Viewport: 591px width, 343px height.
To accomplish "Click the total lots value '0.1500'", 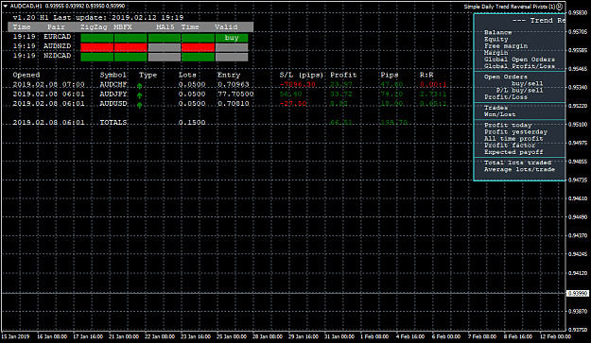I will pos(192,123).
